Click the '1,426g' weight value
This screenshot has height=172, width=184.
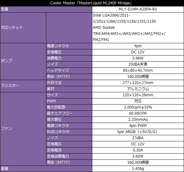[x=138, y=169]
